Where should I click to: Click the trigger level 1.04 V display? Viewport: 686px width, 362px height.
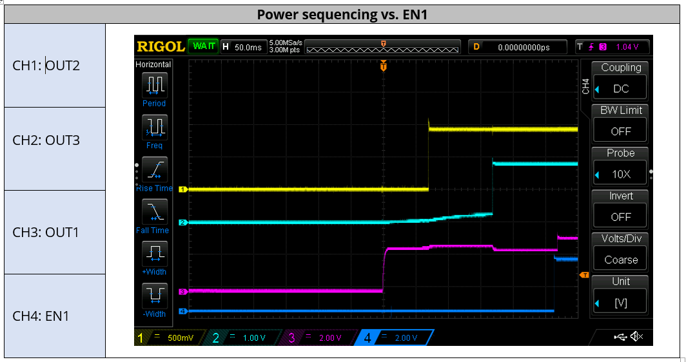612,47
